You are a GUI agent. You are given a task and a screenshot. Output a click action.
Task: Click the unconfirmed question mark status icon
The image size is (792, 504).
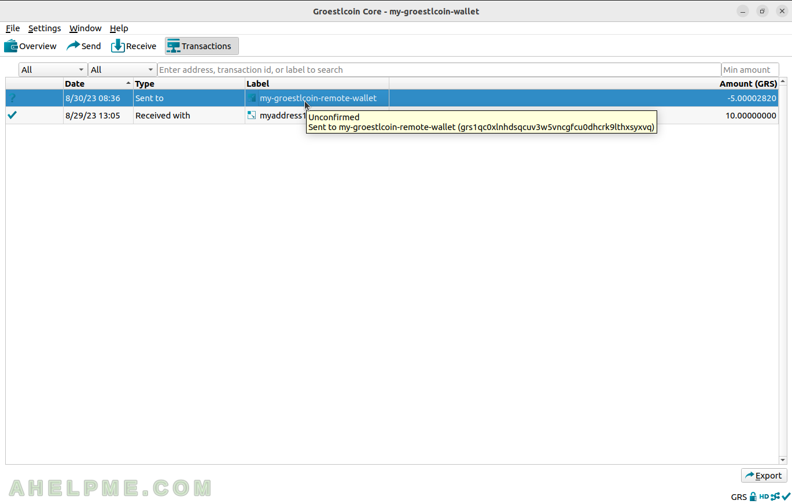(x=13, y=98)
